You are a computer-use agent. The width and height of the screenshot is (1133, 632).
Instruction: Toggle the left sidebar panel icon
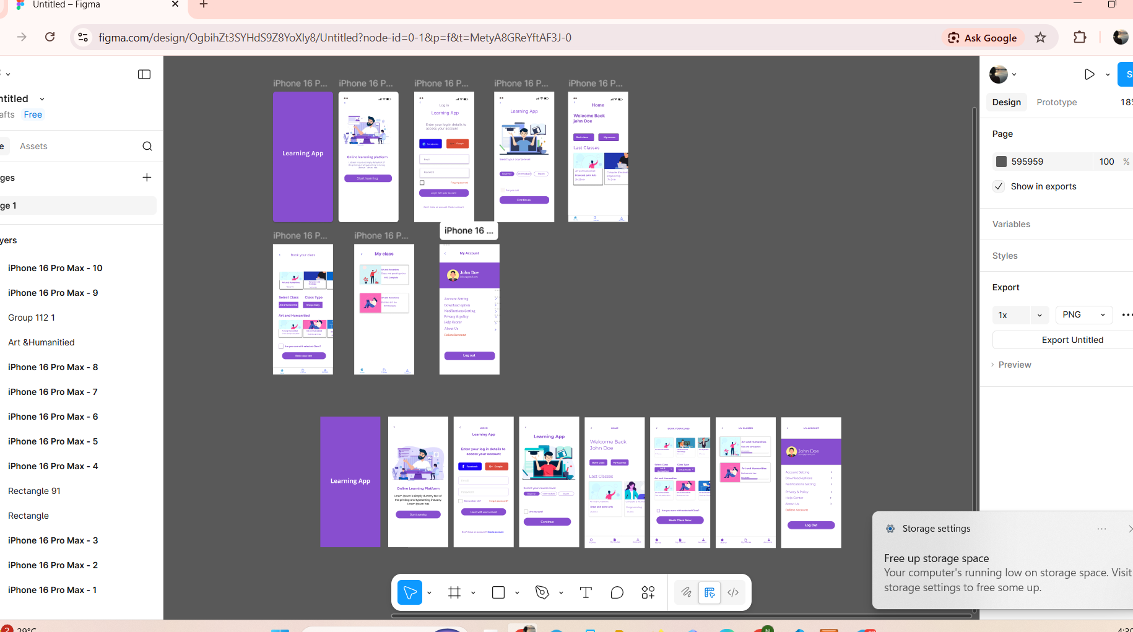point(144,74)
